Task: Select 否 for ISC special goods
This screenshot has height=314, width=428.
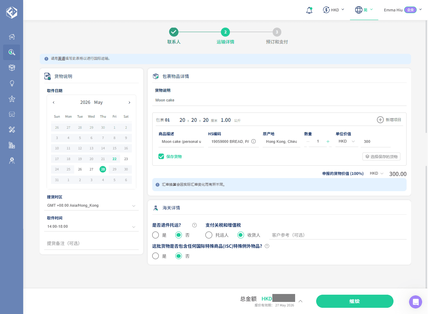Action: pyautogui.click(x=178, y=256)
